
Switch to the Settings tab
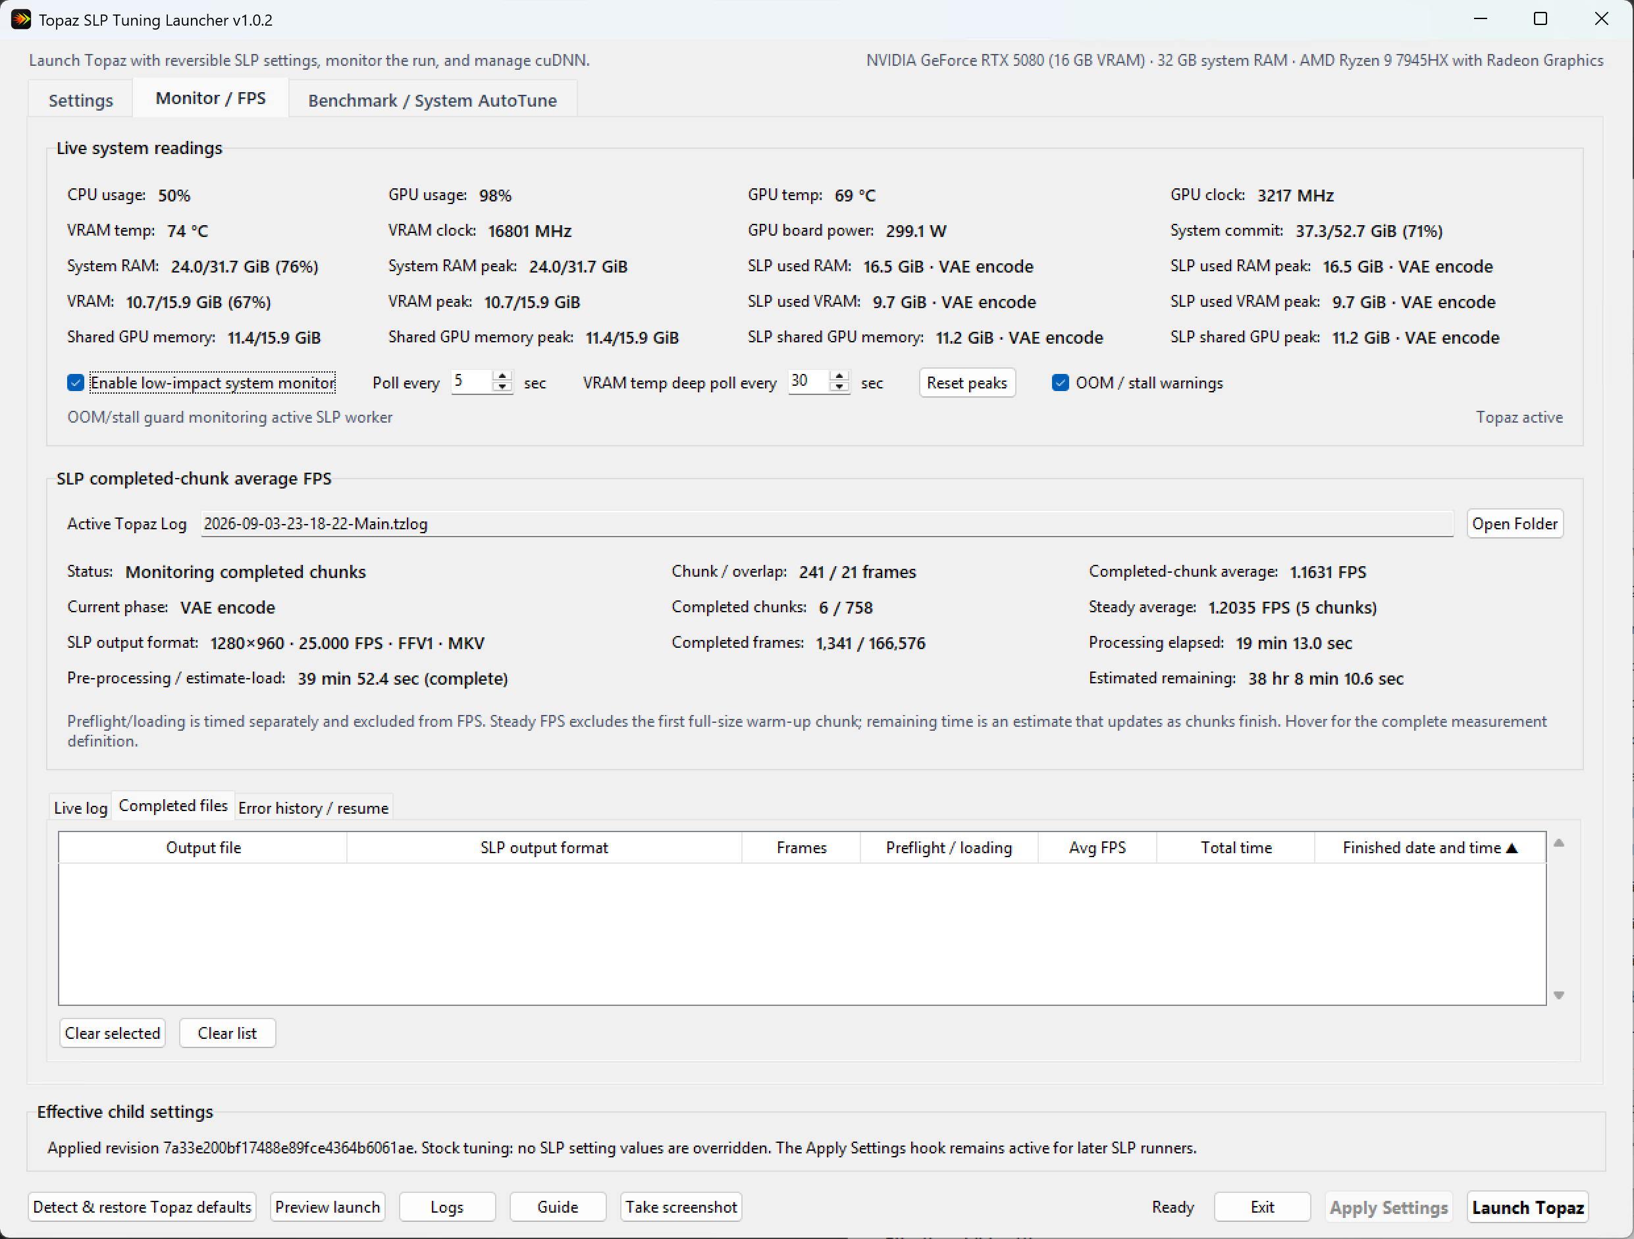click(x=80, y=101)
